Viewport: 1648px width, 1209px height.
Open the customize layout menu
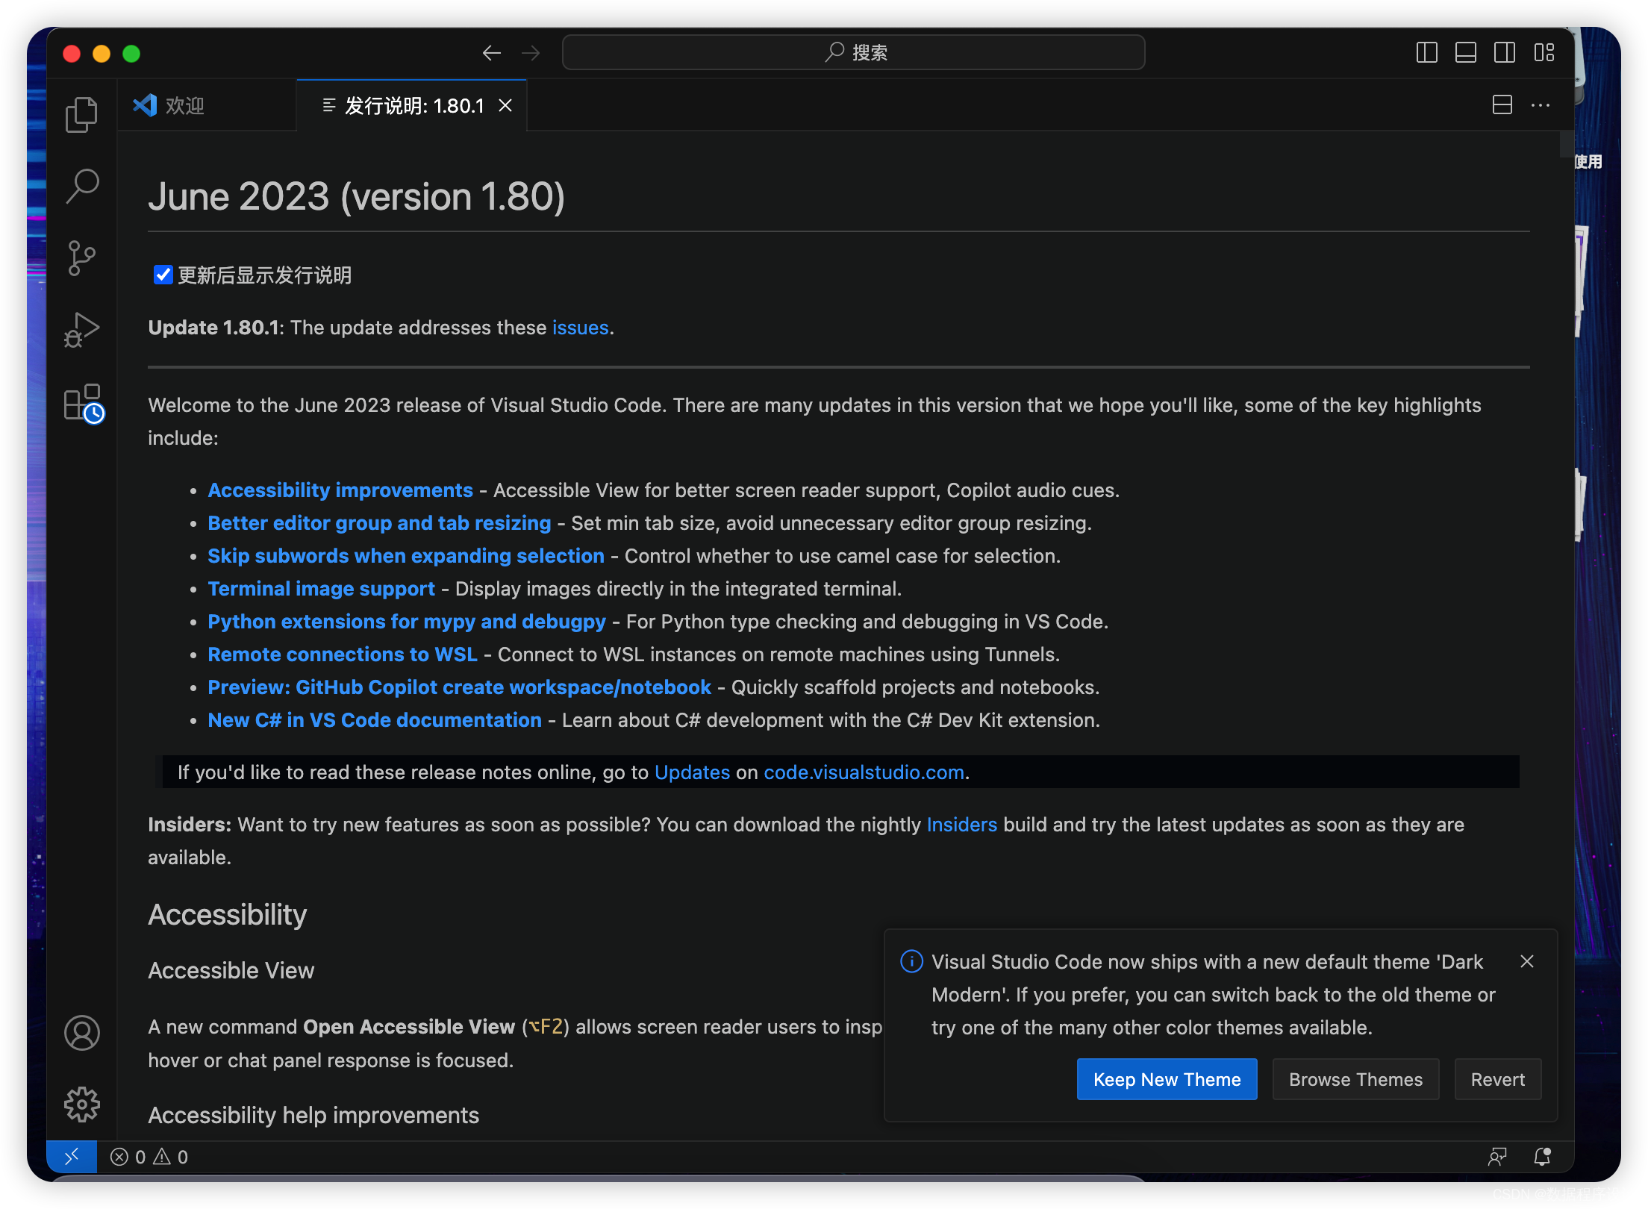1544,53
